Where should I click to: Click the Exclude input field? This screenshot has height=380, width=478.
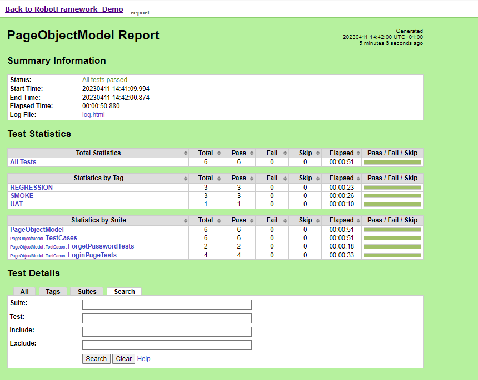(167, 345)
